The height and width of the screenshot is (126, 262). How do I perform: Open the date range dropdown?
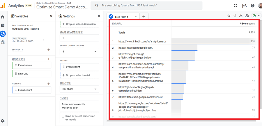[44, 40]
